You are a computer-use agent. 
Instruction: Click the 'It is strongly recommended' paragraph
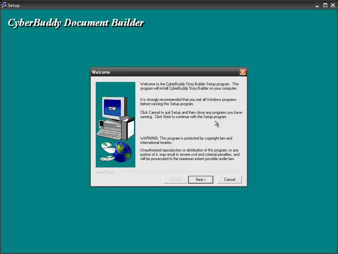tap(188, 102)
